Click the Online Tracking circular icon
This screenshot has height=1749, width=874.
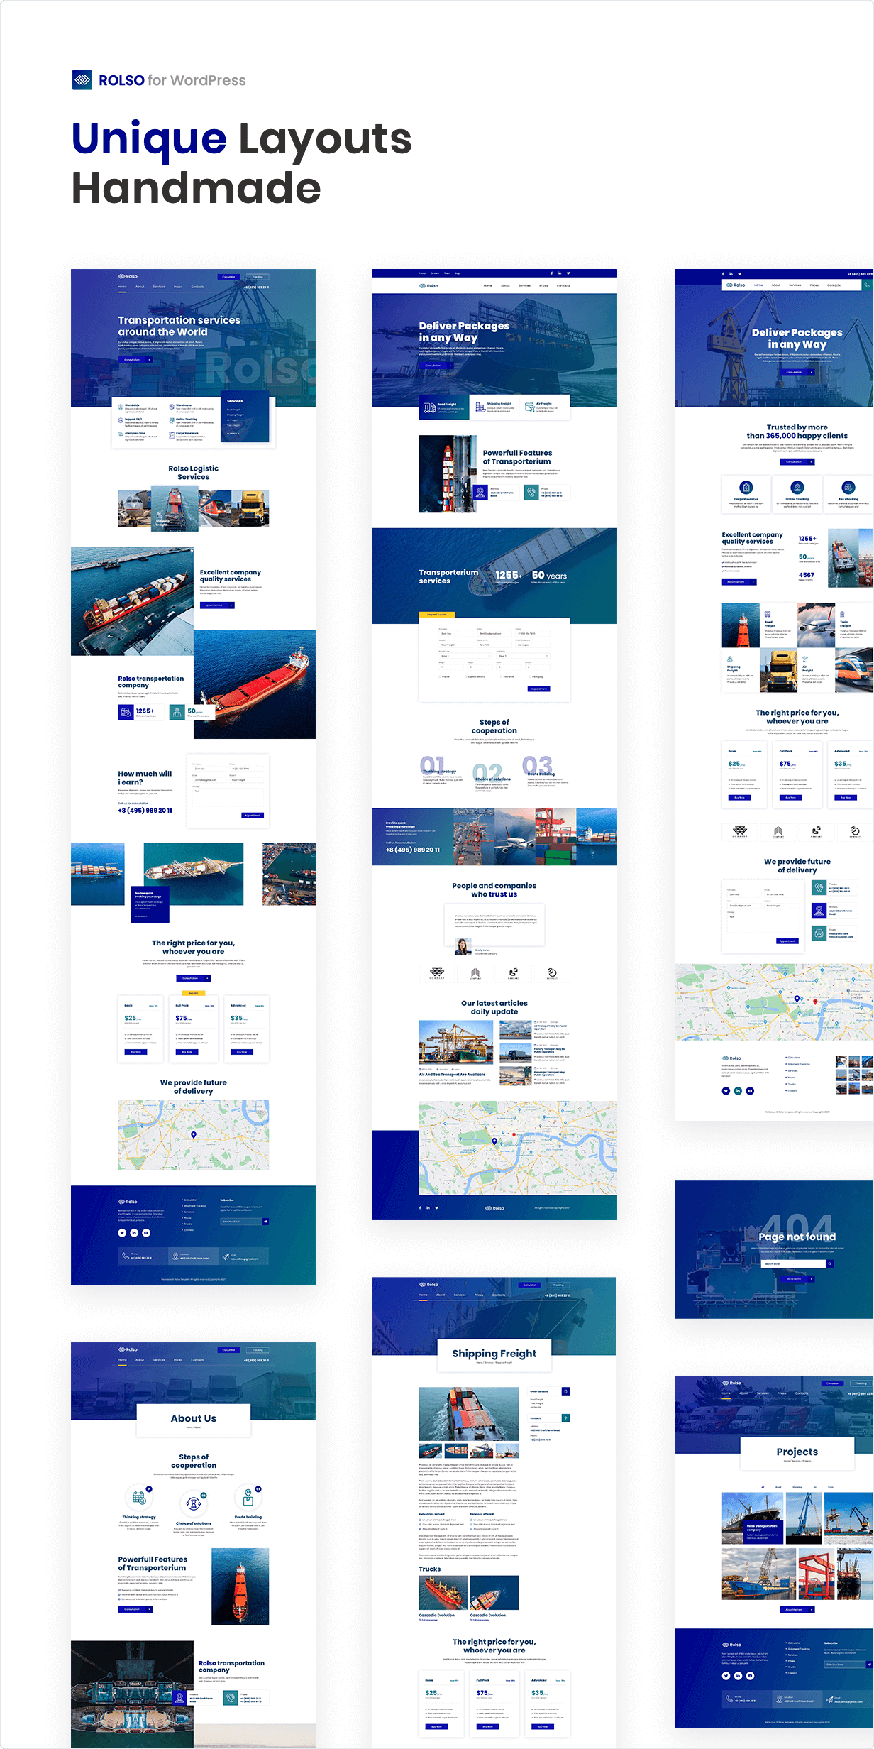coord(797,488)
